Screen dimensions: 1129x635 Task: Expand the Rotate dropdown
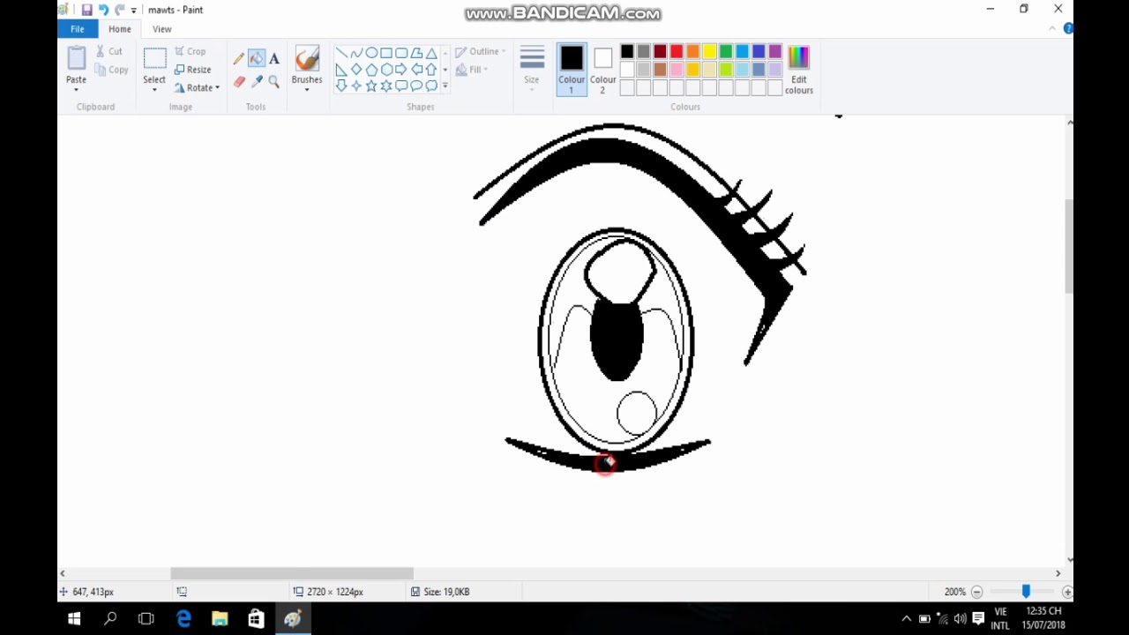coord(217,88)
